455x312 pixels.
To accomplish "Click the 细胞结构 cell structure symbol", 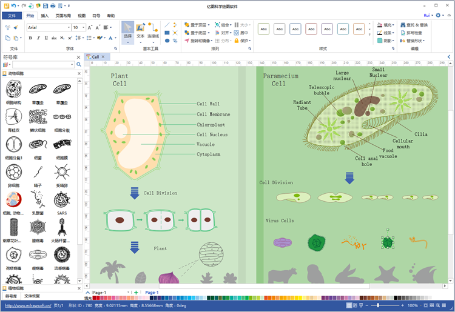I will pyautogui.click(x=13, y=91).
